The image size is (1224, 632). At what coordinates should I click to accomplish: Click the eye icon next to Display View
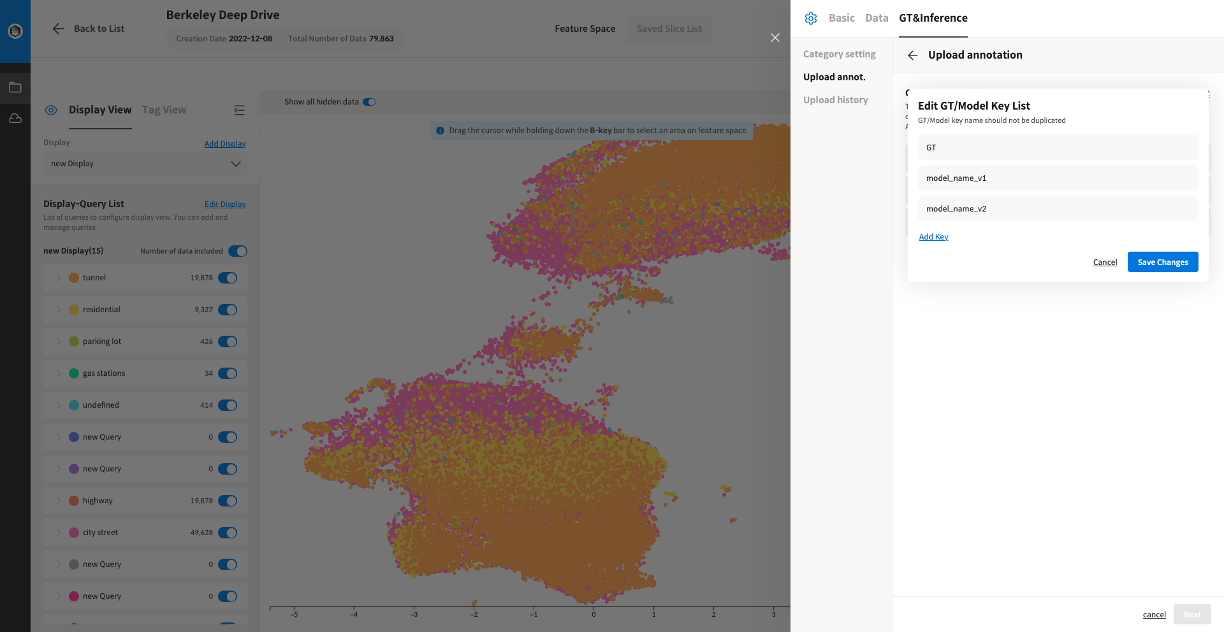[x=51, y=110]
